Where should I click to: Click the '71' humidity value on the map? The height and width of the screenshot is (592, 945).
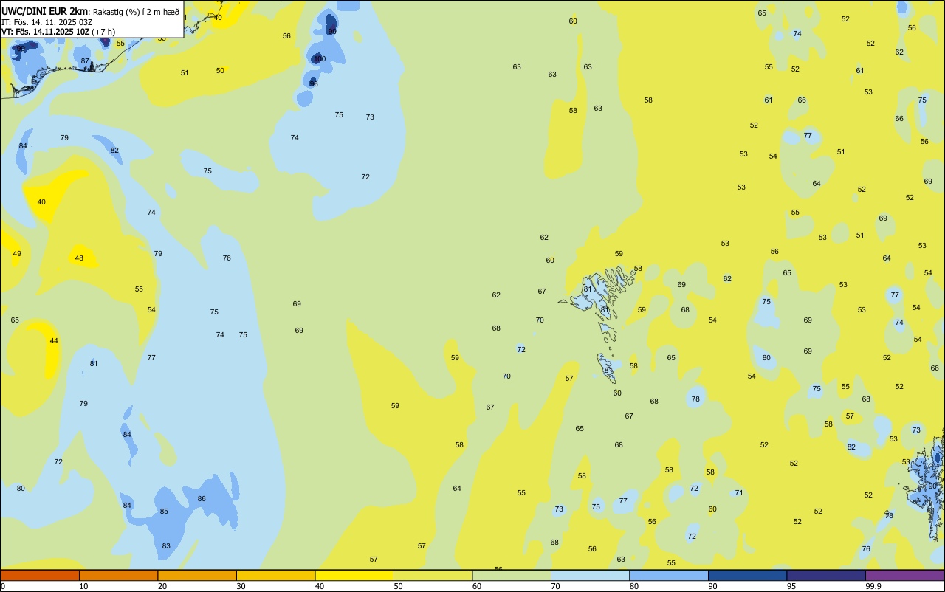point(739,493)
